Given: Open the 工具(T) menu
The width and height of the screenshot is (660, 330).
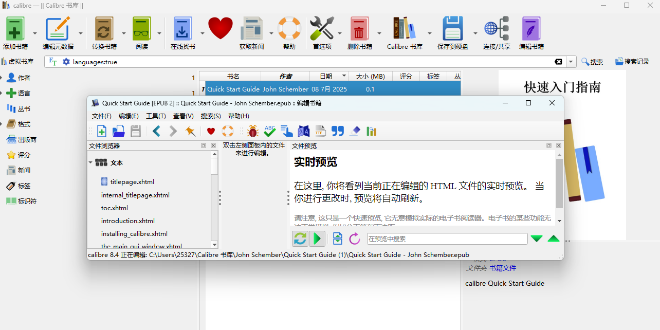Looking at the screenshot, I should pos(156,116).
